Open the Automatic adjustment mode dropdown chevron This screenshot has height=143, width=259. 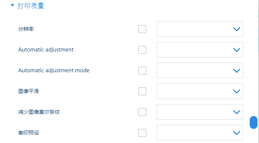236,71
